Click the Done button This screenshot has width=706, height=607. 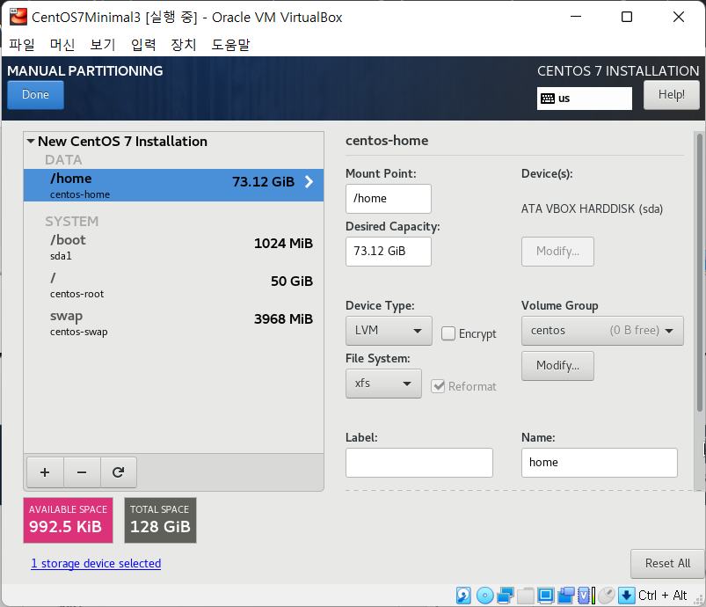click(35, 95)
